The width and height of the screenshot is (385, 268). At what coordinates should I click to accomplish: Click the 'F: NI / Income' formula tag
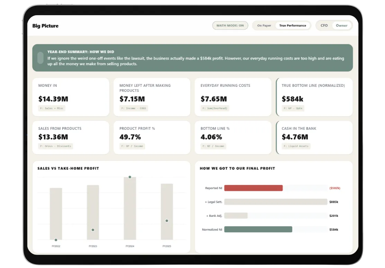tap(213, 146)
